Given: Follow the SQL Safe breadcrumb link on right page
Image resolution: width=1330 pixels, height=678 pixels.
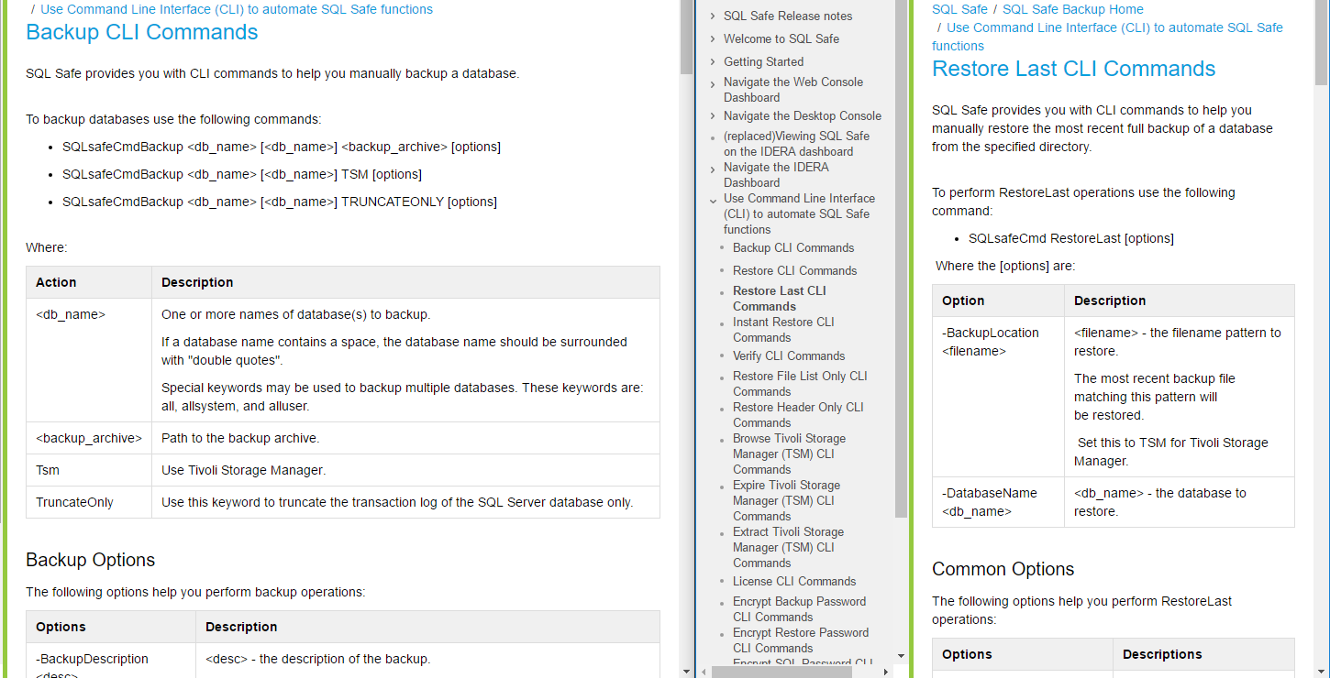Looking at the screenshot, I should coord(959,9).
